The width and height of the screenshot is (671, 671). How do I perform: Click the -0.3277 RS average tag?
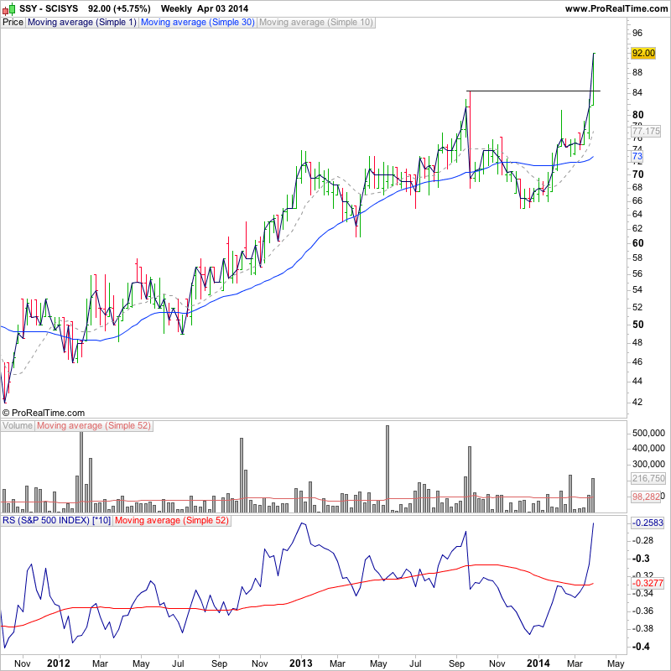(648, 583)
